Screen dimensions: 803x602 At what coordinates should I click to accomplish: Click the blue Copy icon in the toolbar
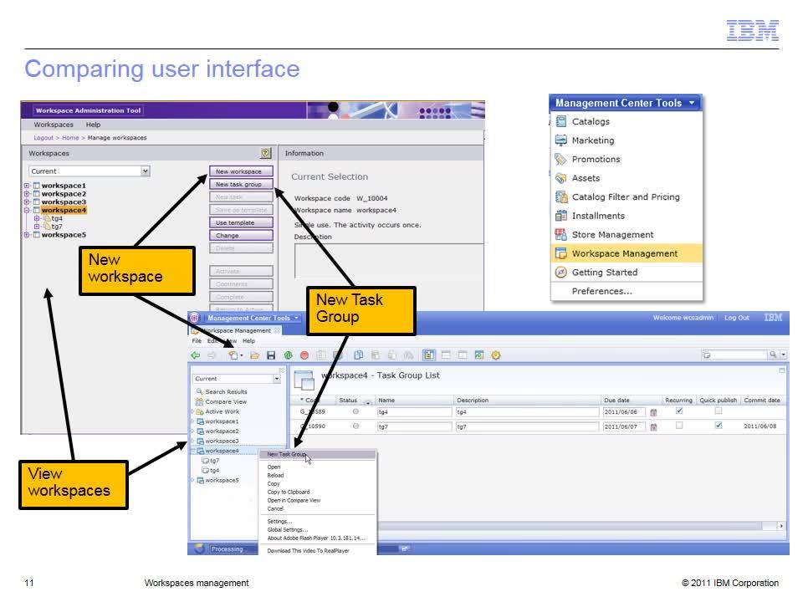tap(359, 355)
